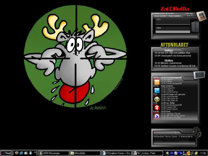The width and height of the screenshot is (208, 156).
Task: Click the 11:56 system clock
Action: click(203, 153)
